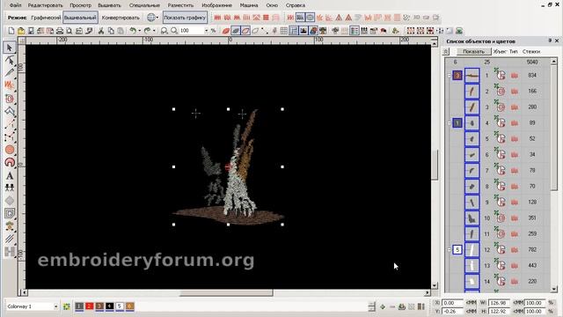Toggle the highlighted show-stitches icon
The height and width of the screenshot is (317, 563).
[x=236, y=31]
